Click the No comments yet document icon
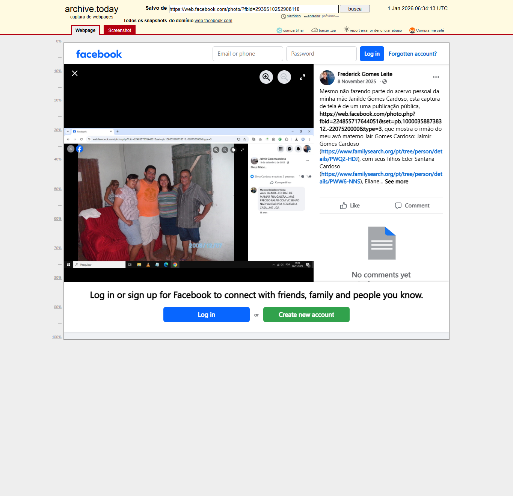 (x=382, y=243)
